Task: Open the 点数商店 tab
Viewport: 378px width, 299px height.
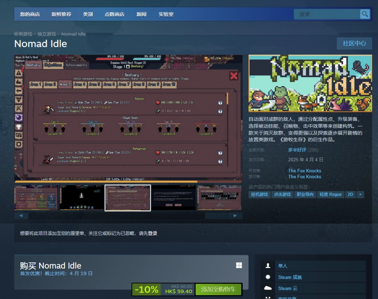Action: [114, 14]
